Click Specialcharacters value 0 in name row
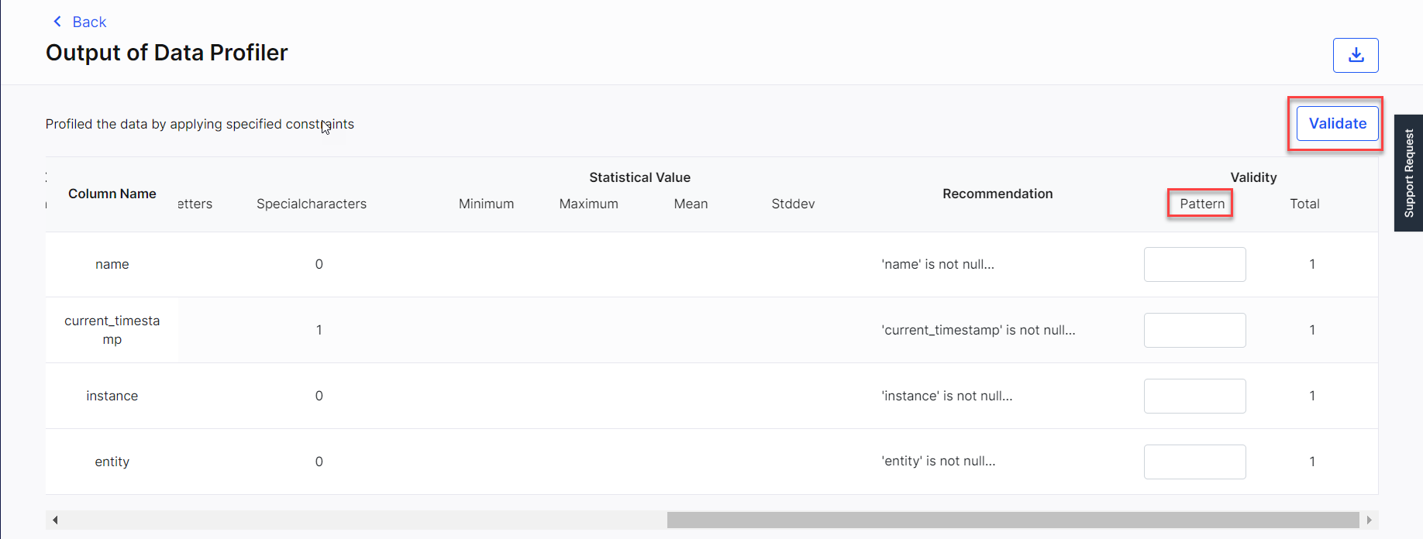Screen dimensions: 1423x539 [x=319, y=264]
